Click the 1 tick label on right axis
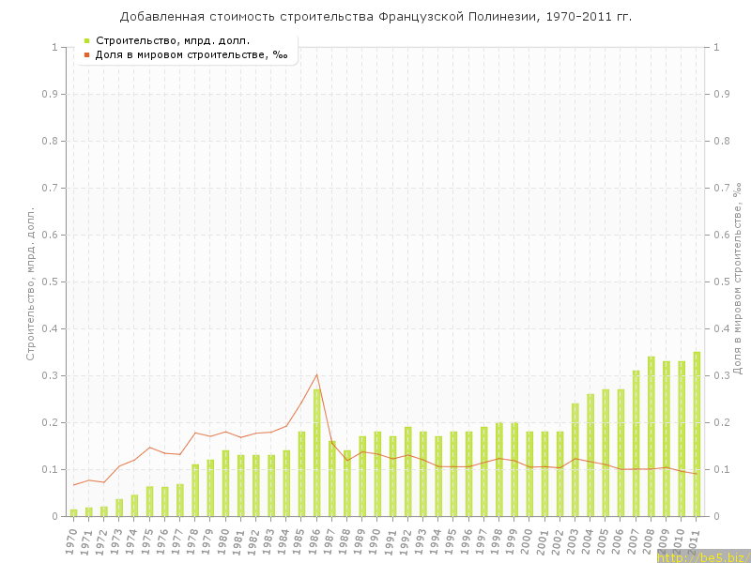Viewport: 751px width, 563px height. [x=717, y=47]
